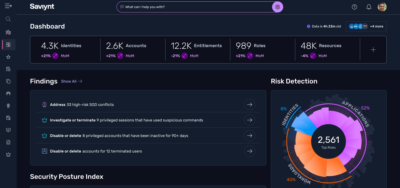Open the analytics chart sidebar icon

(x=8, y=32)
